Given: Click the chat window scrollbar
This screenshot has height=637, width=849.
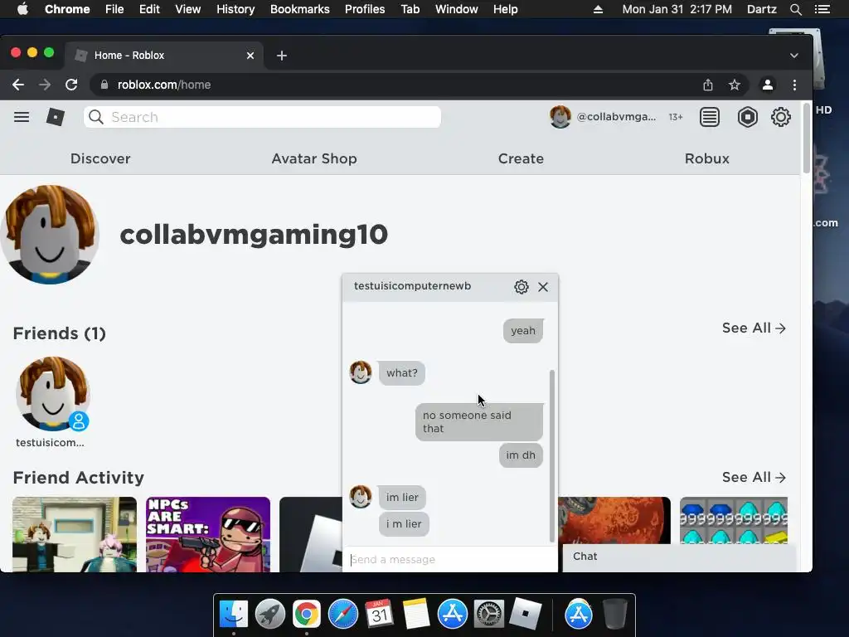Looking at the screenshot, I should [x=551, y=456].
